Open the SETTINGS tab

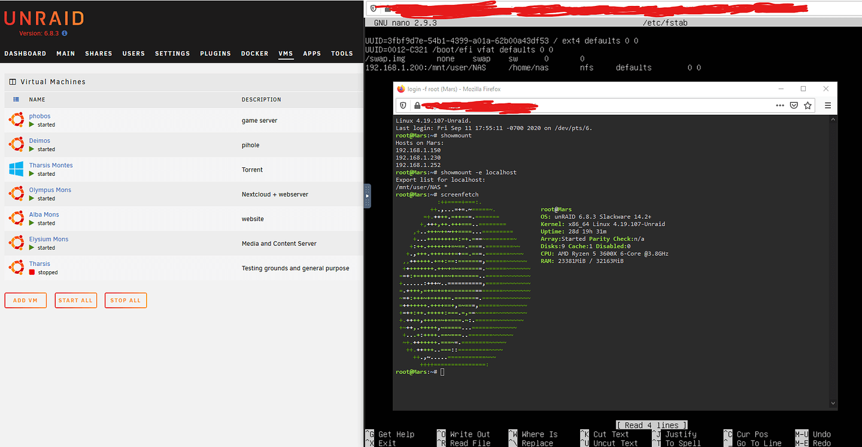172,53
